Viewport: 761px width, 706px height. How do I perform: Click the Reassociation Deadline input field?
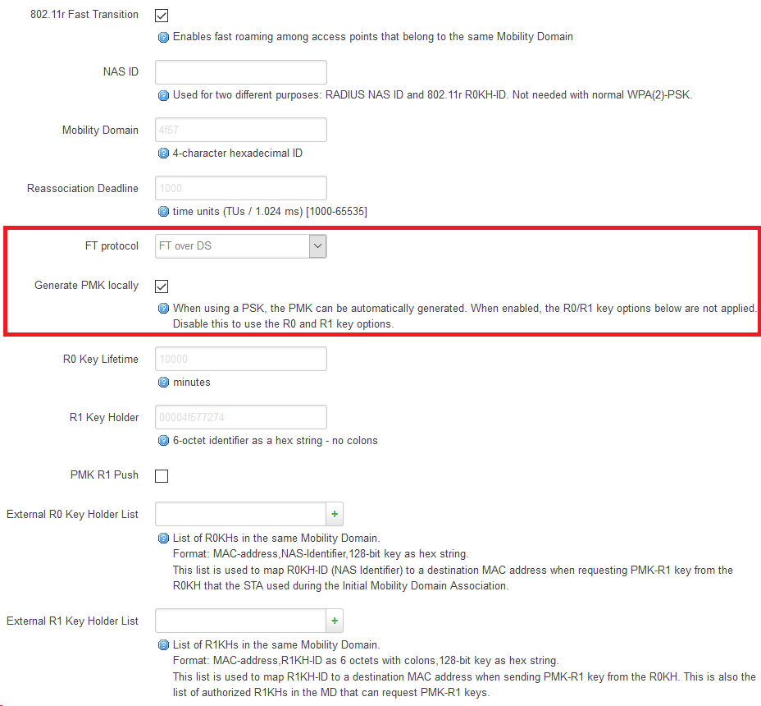point(241,188)
